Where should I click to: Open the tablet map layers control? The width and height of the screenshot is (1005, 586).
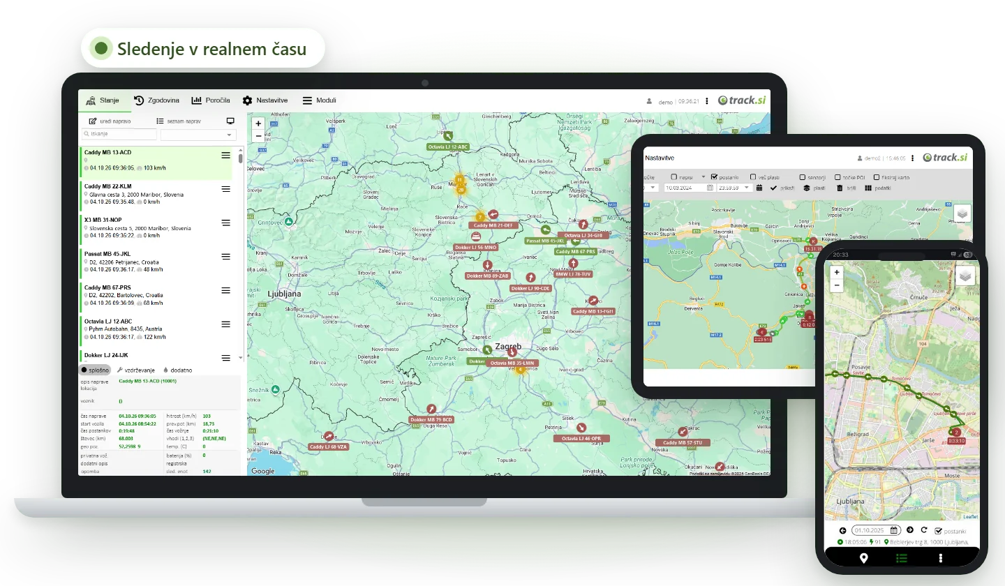pyautogui.click(x=962, y=213)
